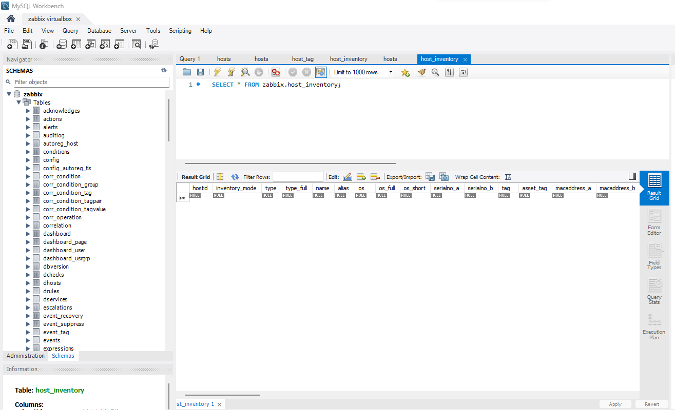The height and width of the screenshot is (410, 675).
Task: Toggle stop-on-error script execution button
Action: click(x=276, y=72)
